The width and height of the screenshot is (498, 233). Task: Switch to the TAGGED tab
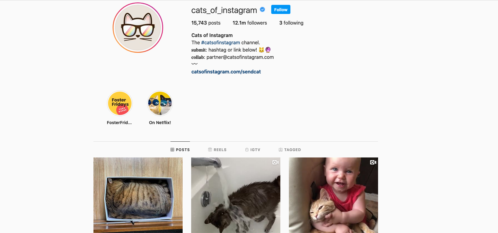[290, 150]
